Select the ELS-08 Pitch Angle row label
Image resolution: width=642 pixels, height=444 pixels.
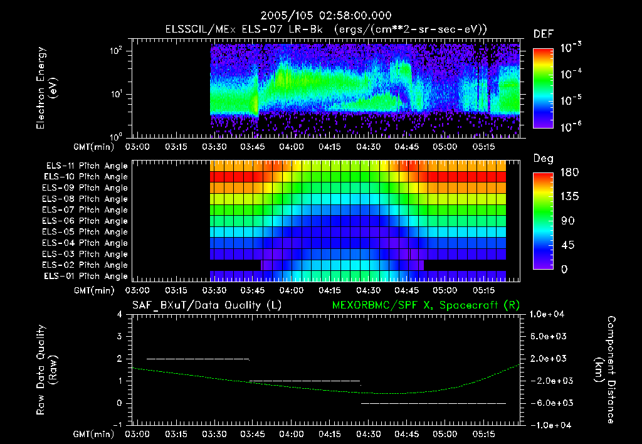tap(85, 199)
